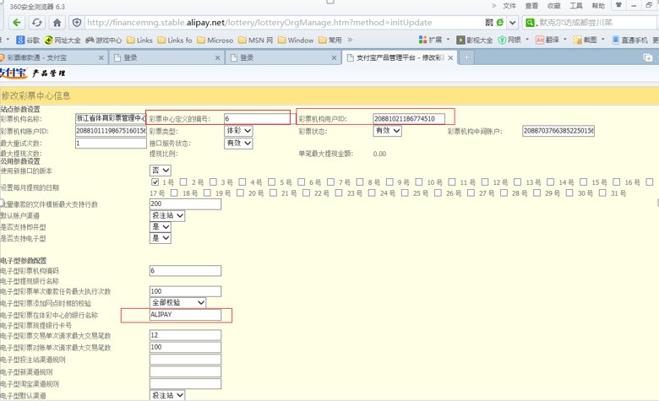Open the 直通手机 toolbar button

pos(629,40)
